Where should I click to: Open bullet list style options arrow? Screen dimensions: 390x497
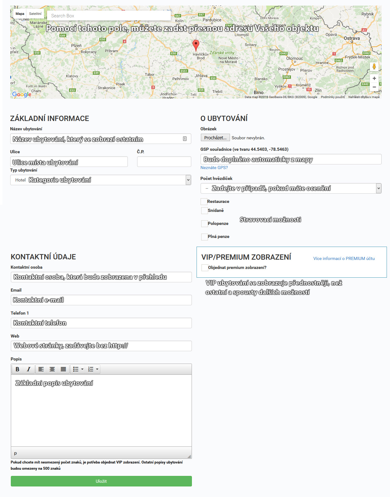82,369
